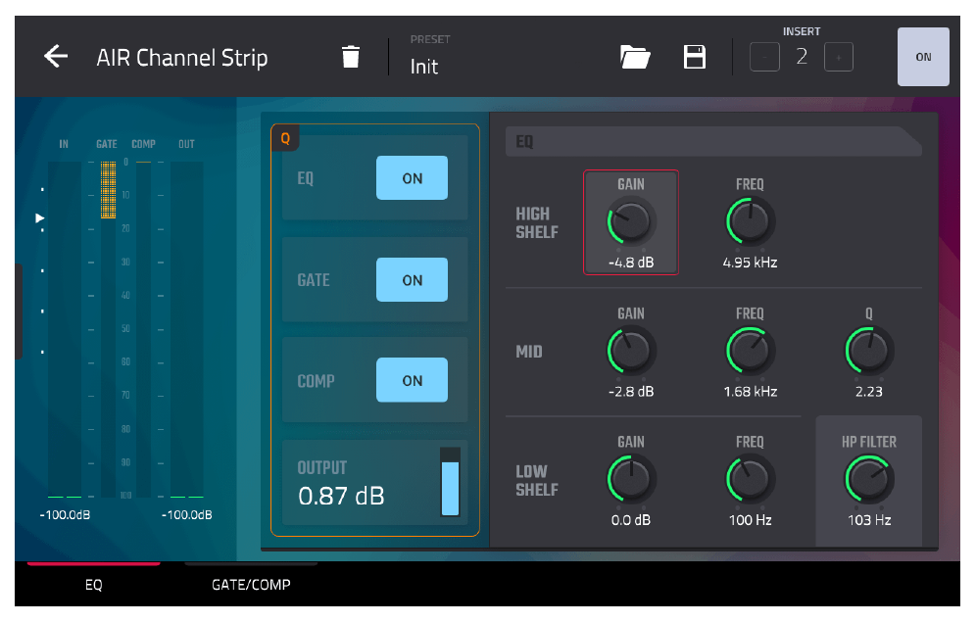Increase insert slot with plus button
Image resolution: width=976 pixels, height=623 pixels.
[839, 57]
